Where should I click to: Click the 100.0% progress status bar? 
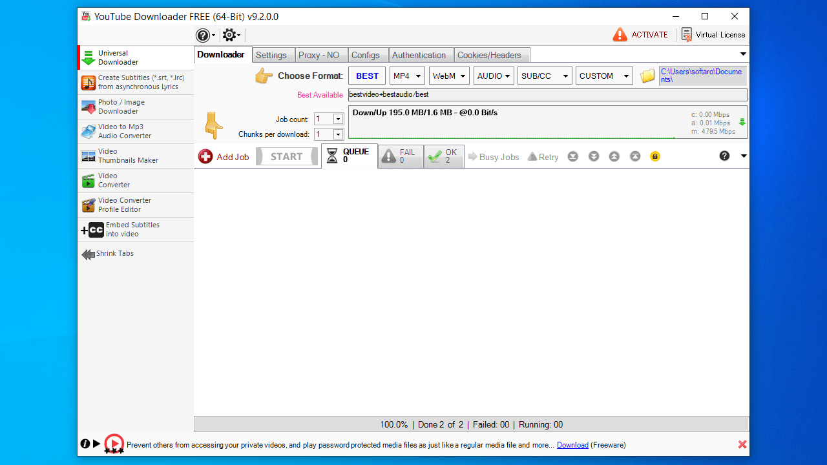pos(472,424)
